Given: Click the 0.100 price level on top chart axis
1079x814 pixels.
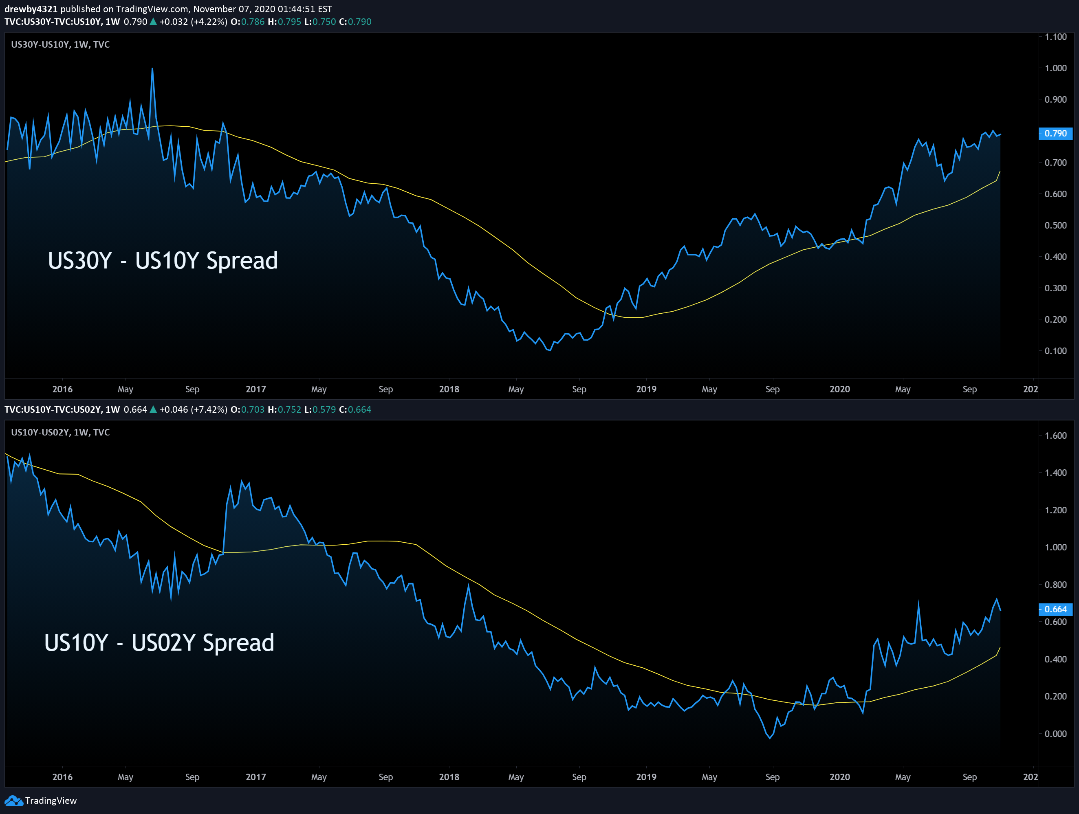Looking at the screenshot, I should [x=1056, y=351].
